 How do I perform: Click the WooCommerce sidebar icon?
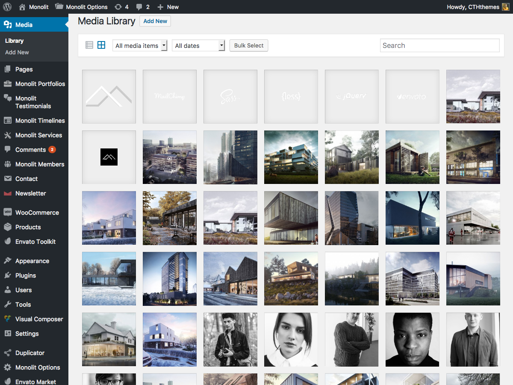[7, 213]
